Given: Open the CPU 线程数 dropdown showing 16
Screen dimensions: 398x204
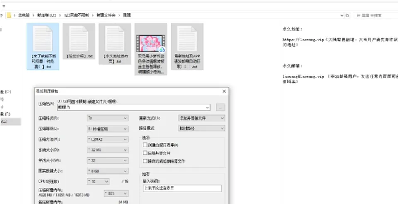Looking at the screenshot, I should point(98,182).
